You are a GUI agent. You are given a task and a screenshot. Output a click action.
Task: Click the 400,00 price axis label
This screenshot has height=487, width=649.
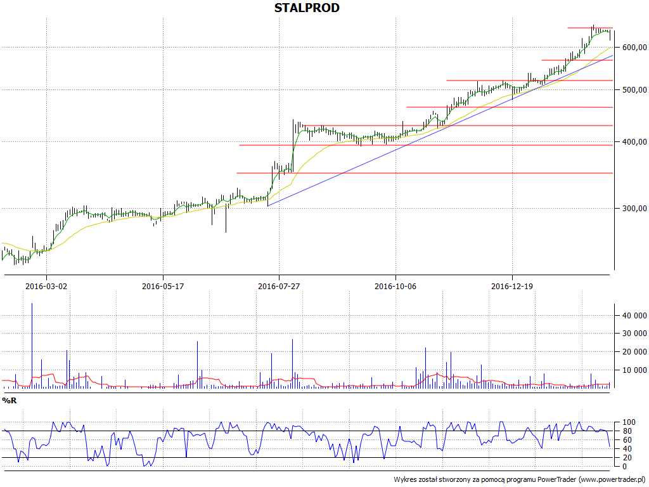(x=634, y=142)
